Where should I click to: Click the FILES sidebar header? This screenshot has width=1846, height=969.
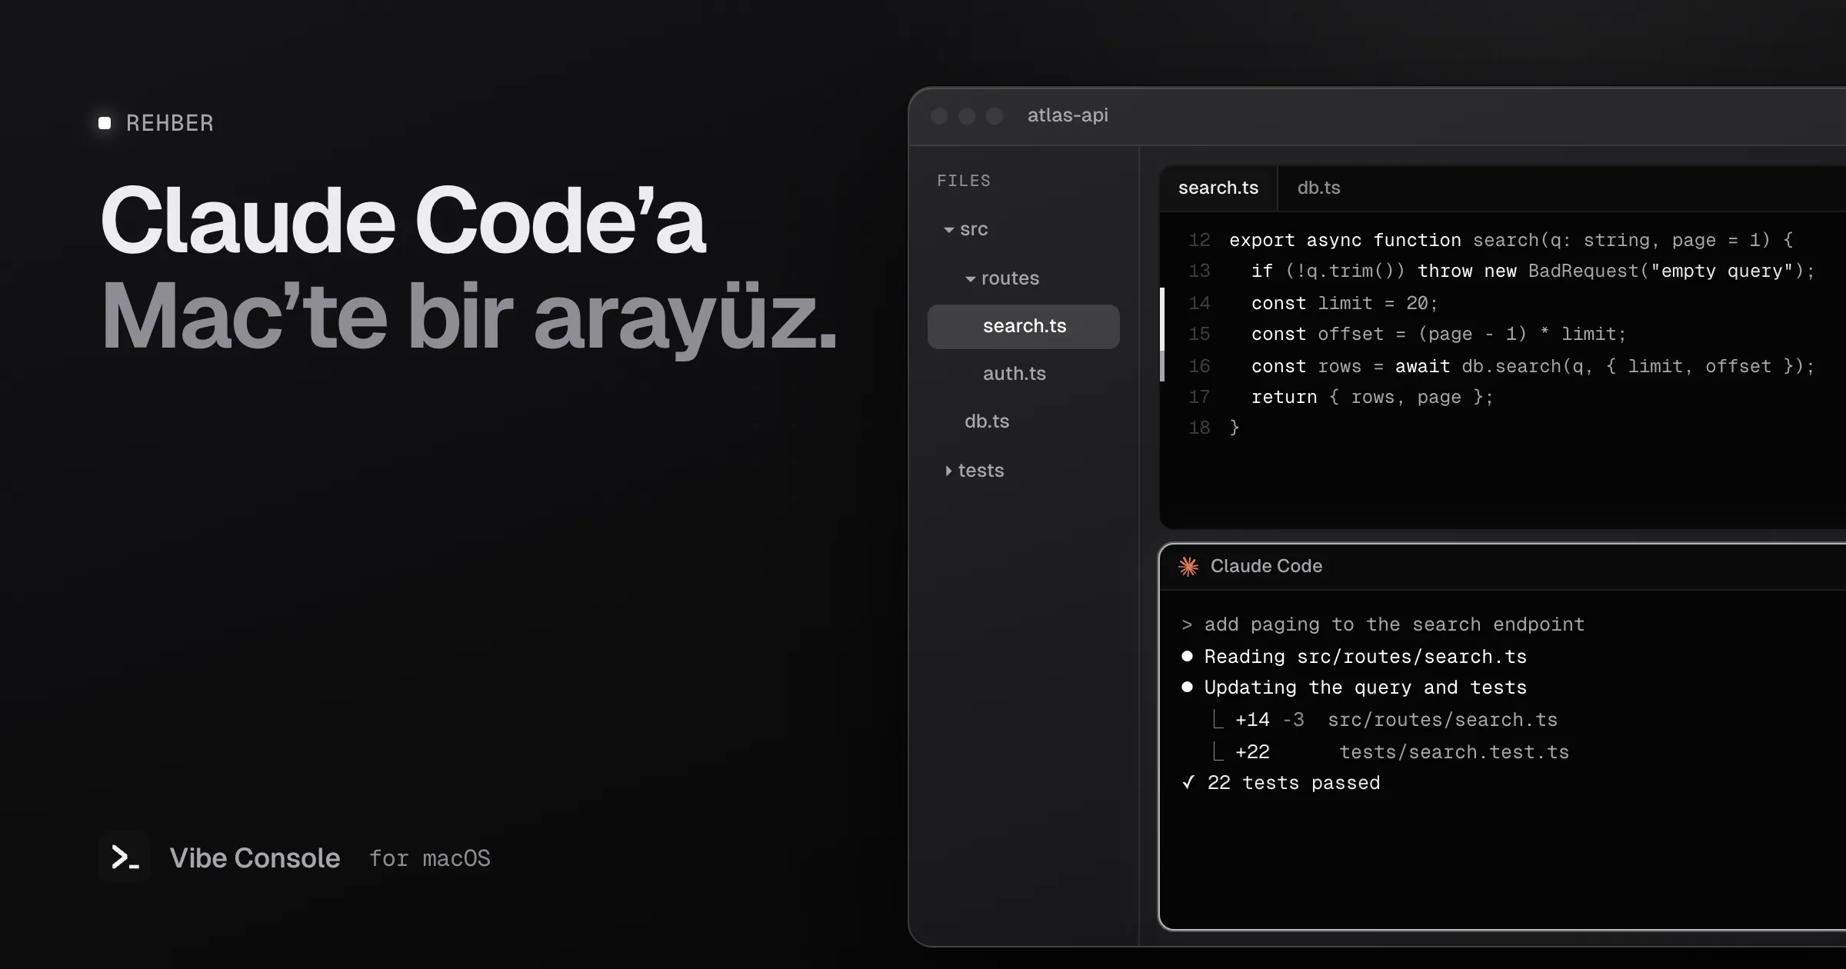(x=964, y=181)
